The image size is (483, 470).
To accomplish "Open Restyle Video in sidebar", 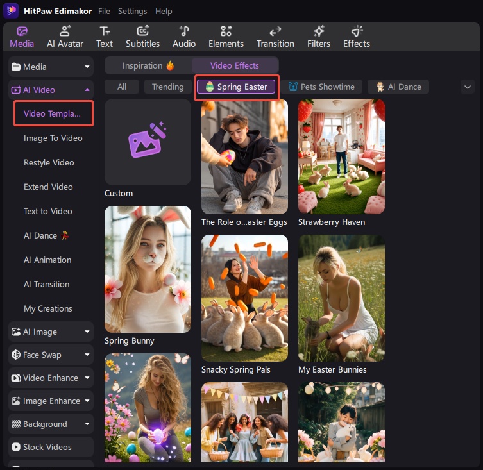I will pyautogui.click(x=49, y=163).
